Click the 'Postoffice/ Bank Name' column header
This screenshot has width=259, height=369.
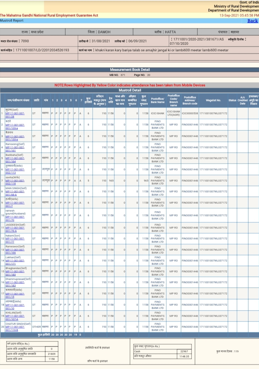click(158, 101)
